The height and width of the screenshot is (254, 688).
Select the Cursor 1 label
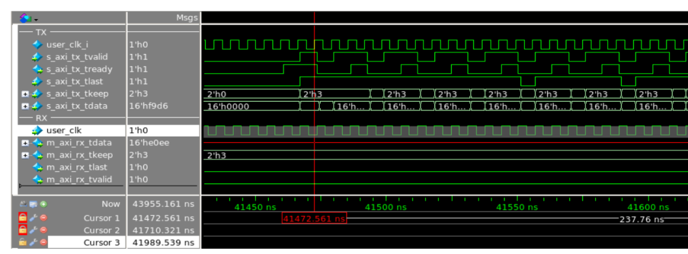[x=101, y=218]
